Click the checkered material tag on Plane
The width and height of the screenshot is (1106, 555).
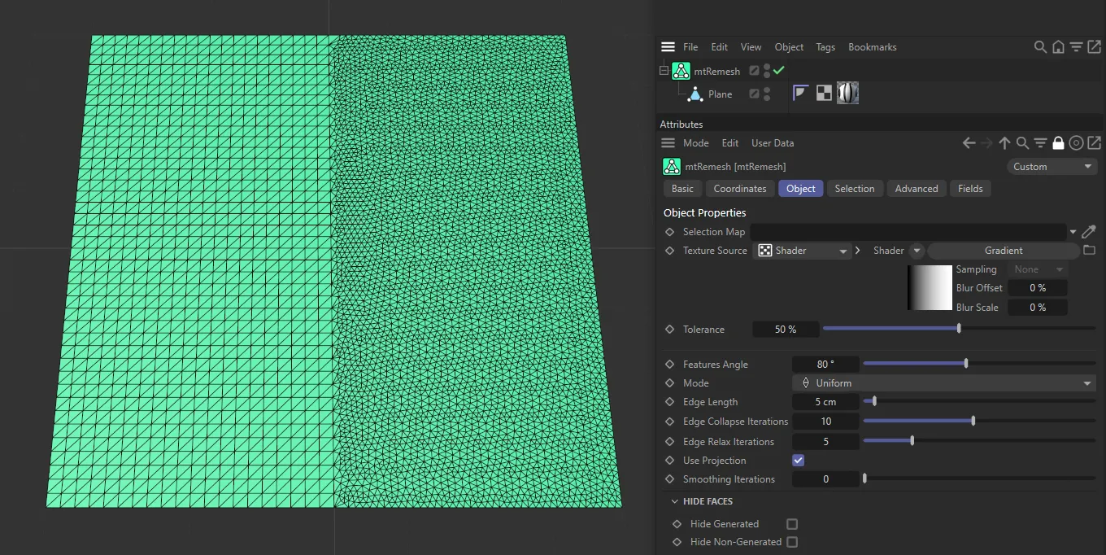(823, 92)
